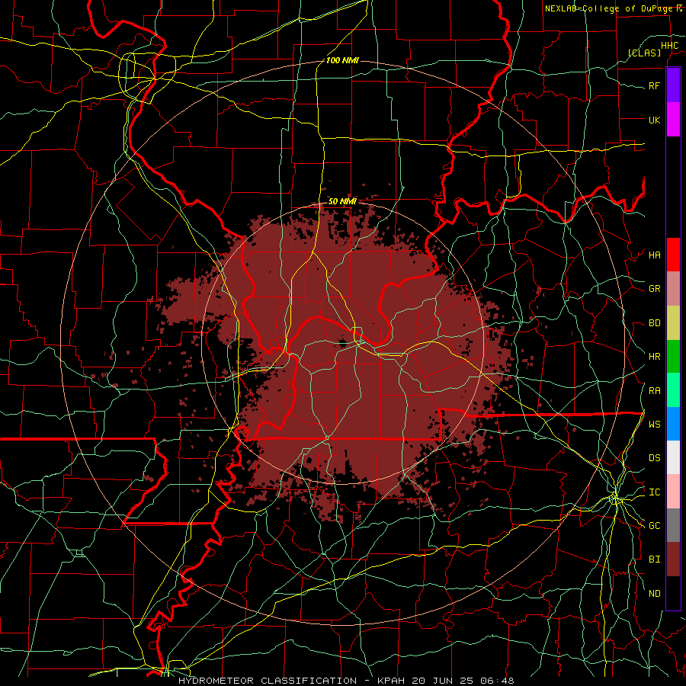
Task: Click the DS legend label
Action: pyautogui.click(x=655, y=458)
